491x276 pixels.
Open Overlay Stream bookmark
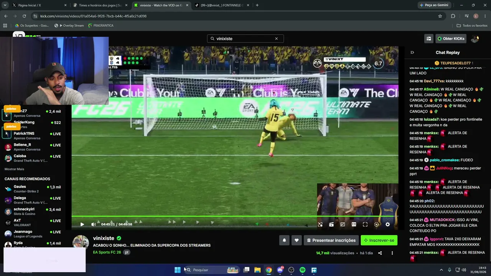pyautogui.click(x=69, y=26)
